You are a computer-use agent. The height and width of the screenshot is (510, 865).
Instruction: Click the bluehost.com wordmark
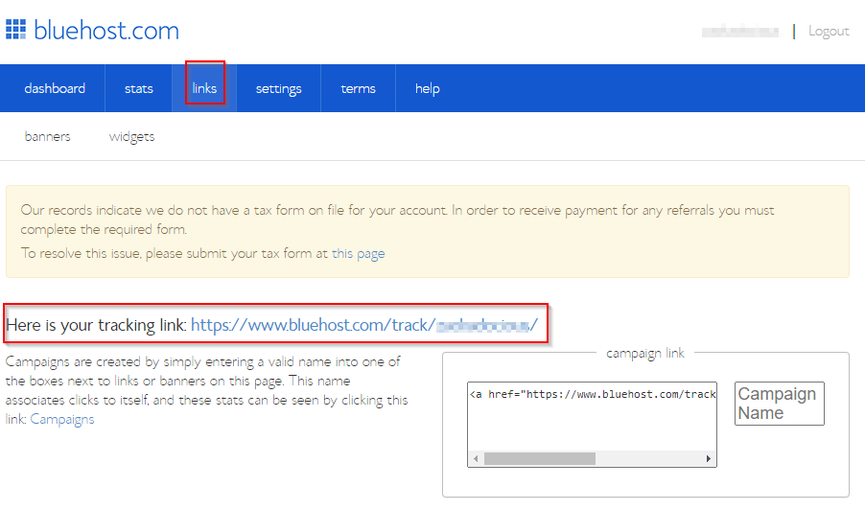(106, 31)
